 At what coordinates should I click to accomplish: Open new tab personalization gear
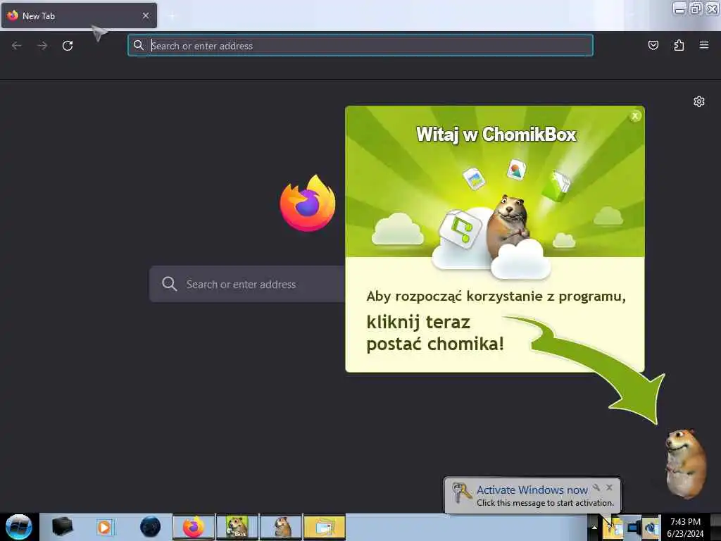[699, 101]
